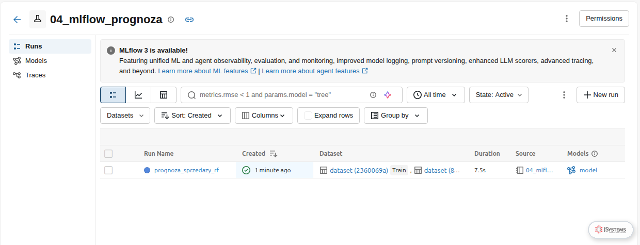Open the runs toolbar kebab menu
This screenshot has width=640, height=245.
coord(564,95)
